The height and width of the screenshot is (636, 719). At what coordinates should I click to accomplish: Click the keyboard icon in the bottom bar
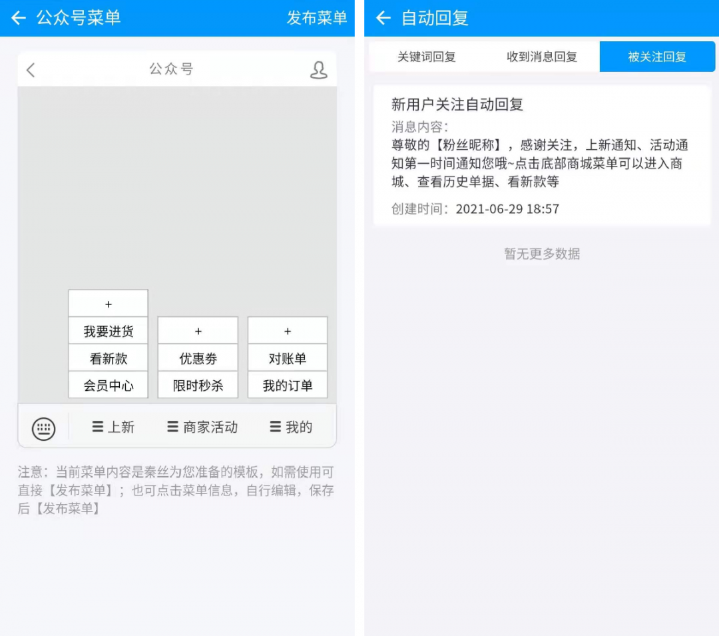click(43, 429)
